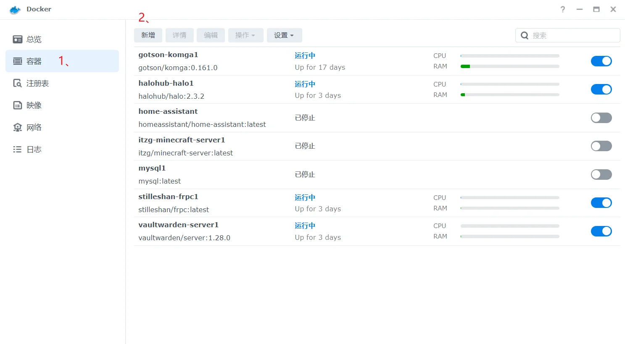This screenshot has width=625, height=344.
Task: Click the Overview (总览) sidebar icon
Action: (17, 39)
